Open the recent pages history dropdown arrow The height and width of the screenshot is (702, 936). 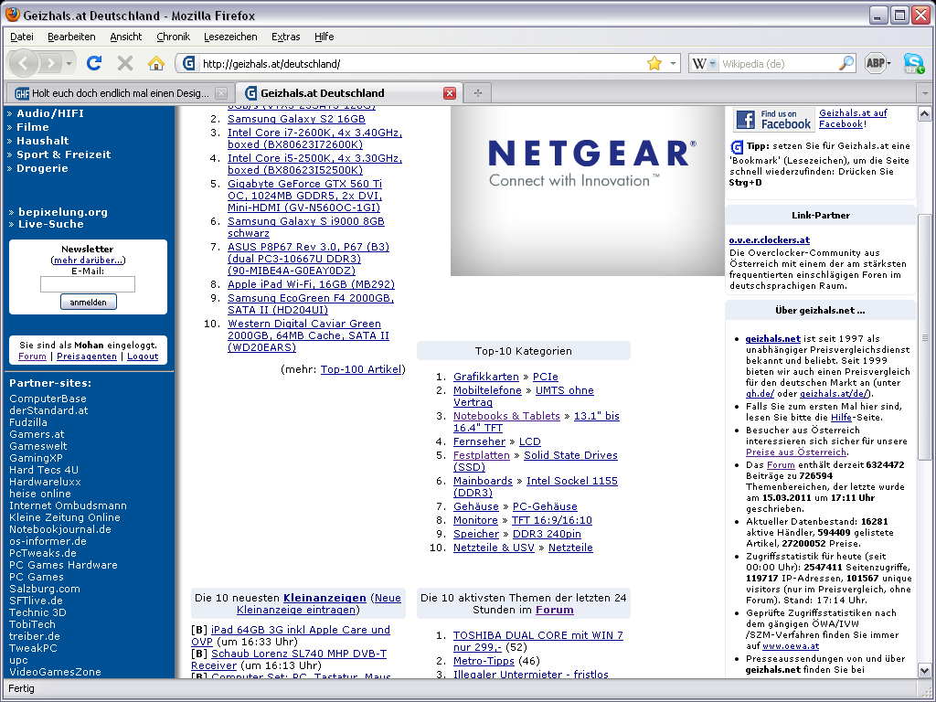tap(69, 63)
